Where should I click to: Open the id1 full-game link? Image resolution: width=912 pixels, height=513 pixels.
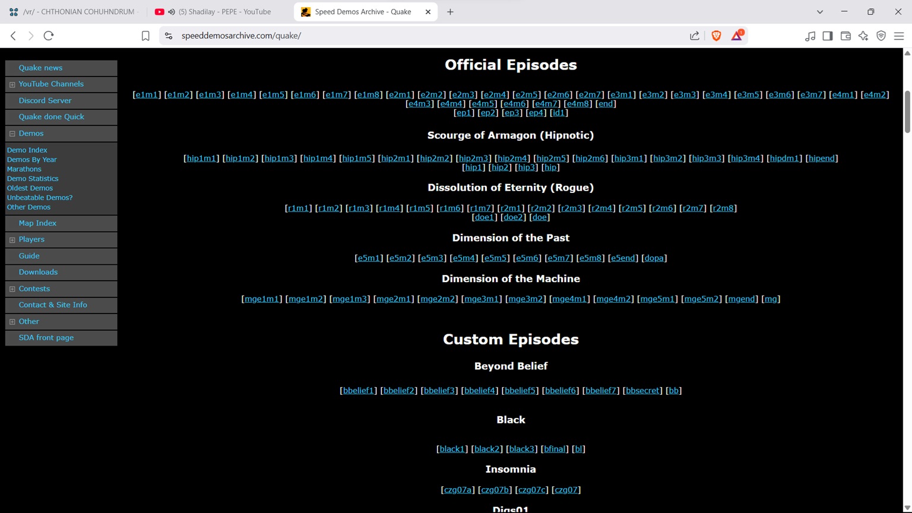(559, 113)
